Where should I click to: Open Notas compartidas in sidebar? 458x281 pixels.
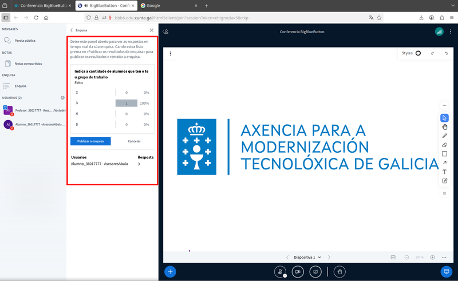[28, 64]
